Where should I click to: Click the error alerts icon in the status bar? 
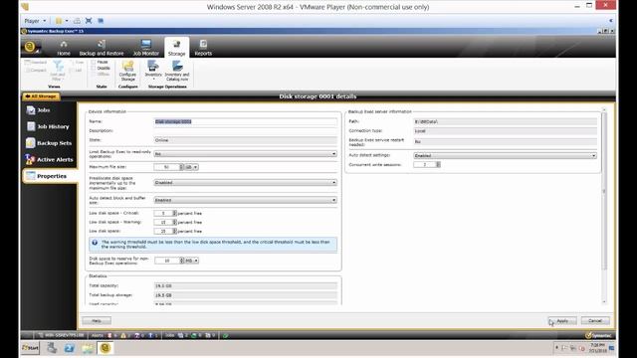pos(109,335)
